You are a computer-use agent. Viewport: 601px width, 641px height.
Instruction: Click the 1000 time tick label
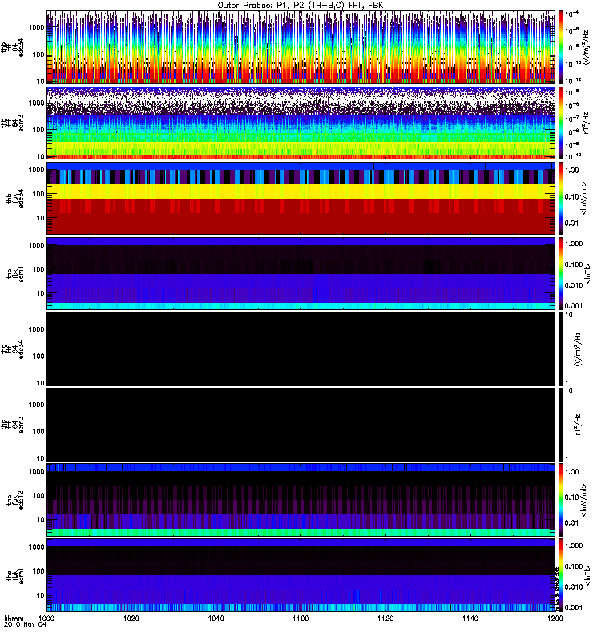(x=46, y=618)
